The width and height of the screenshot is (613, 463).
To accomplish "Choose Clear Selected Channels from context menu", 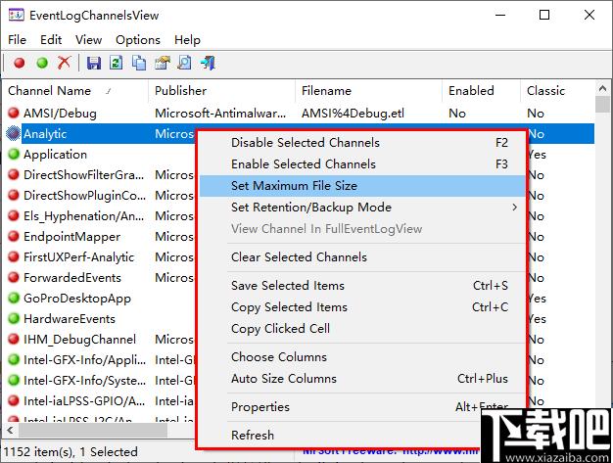I will tap(362, 257).
